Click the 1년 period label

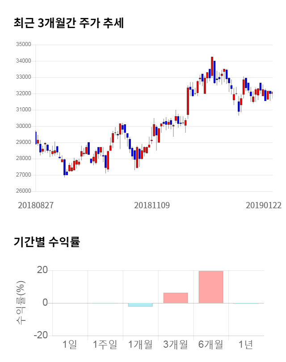click(246, 345)
